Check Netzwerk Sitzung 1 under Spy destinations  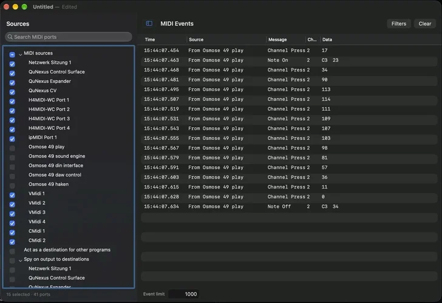[12, 270]
